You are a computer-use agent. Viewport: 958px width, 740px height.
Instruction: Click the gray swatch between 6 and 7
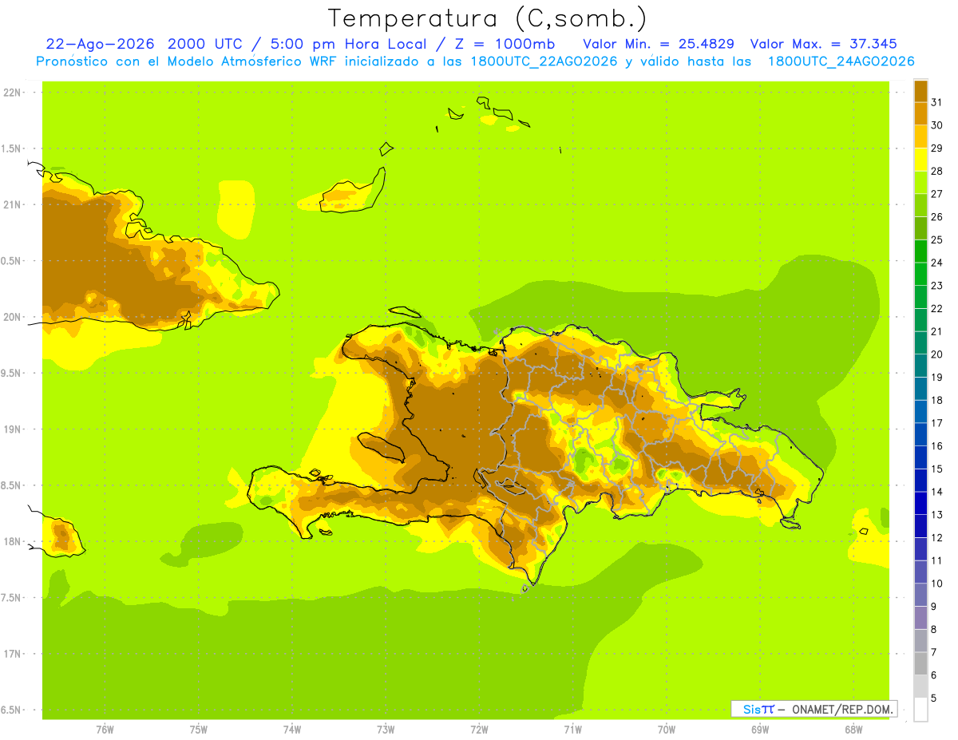(x=920, y=663)
